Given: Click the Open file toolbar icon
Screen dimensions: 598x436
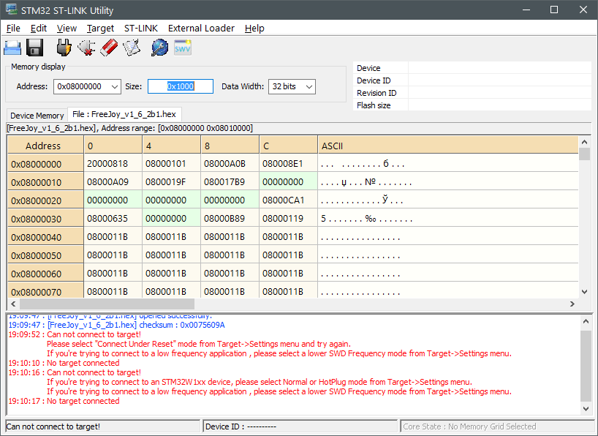Looking at the screenshot, I should tap(12, 48).
